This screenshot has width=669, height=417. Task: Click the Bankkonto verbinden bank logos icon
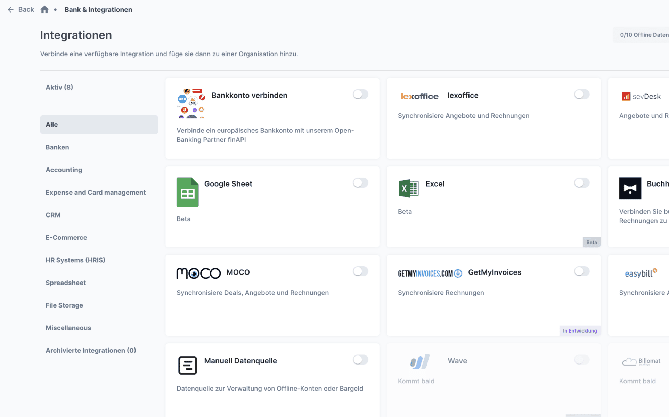pyautogui.click(x=191, y=104)
